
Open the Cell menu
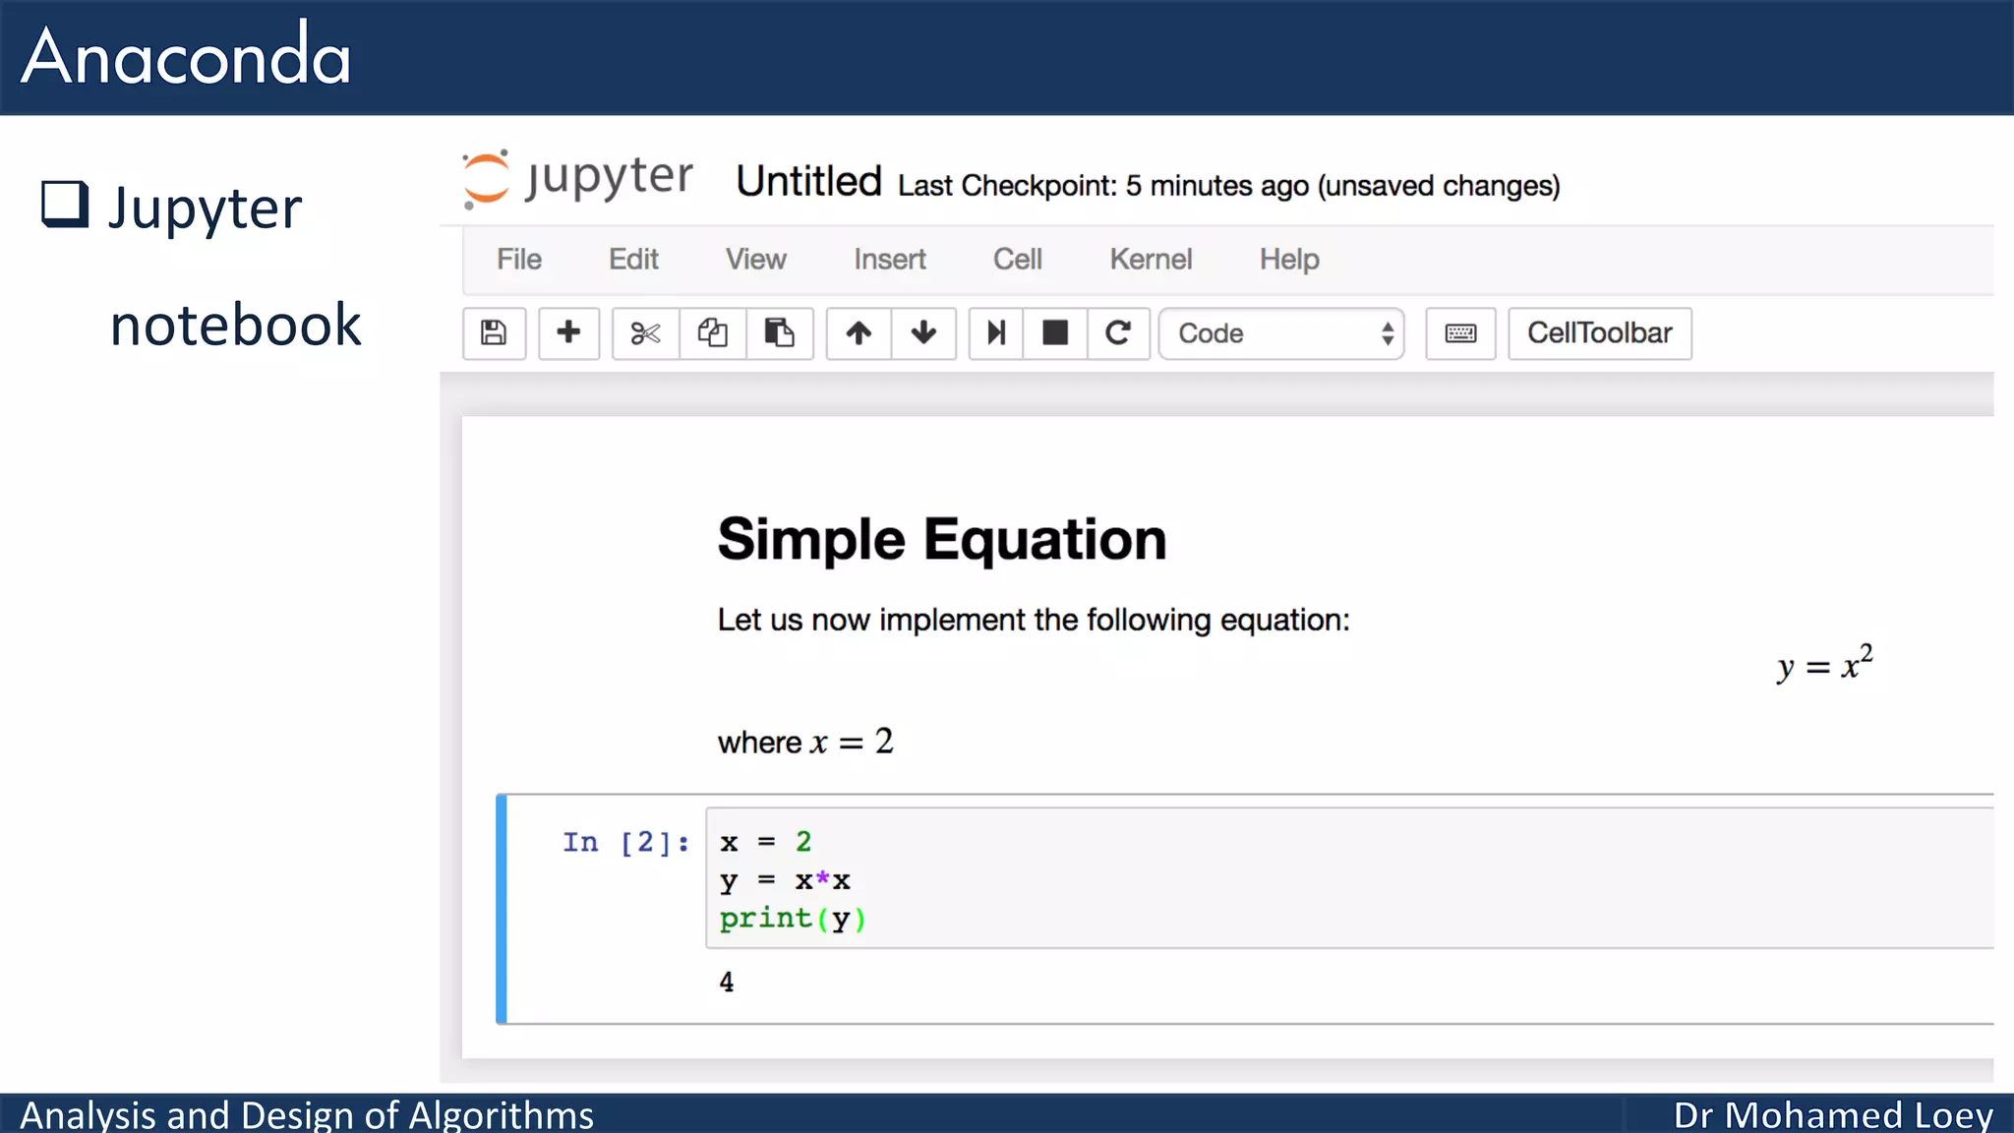click(1017, 260)
